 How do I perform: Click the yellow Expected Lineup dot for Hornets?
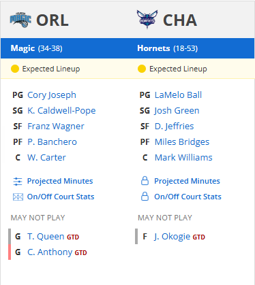coord(142,69)
